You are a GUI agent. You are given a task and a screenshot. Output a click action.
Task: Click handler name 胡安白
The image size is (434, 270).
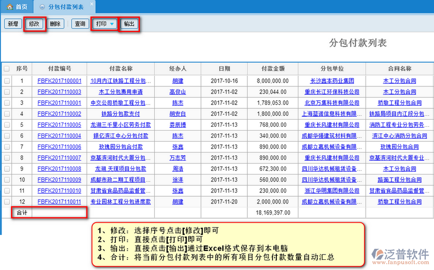pyautogui.click(x=177, y=114)
